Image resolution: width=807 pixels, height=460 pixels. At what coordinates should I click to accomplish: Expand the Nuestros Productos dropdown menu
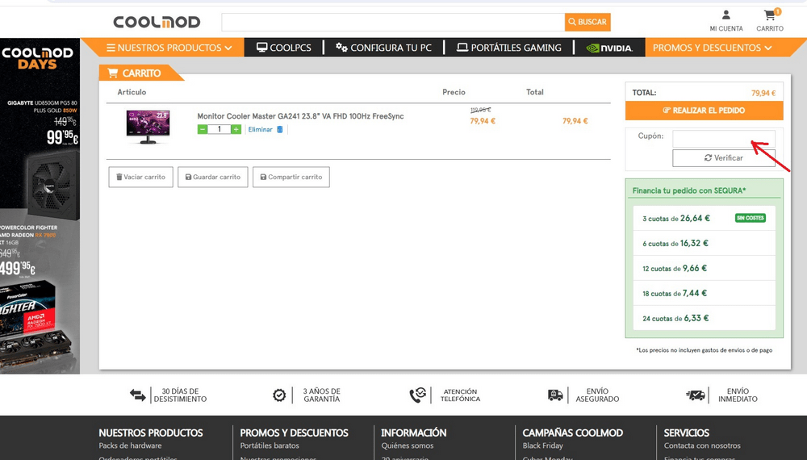pyautogui.click(x=169, y=48)
